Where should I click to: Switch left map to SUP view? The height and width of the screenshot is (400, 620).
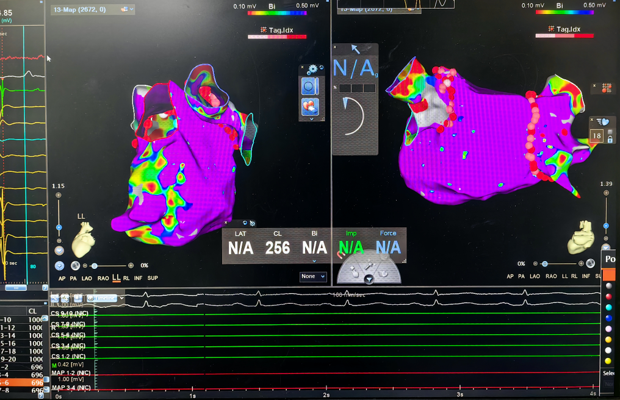[153, 278]
